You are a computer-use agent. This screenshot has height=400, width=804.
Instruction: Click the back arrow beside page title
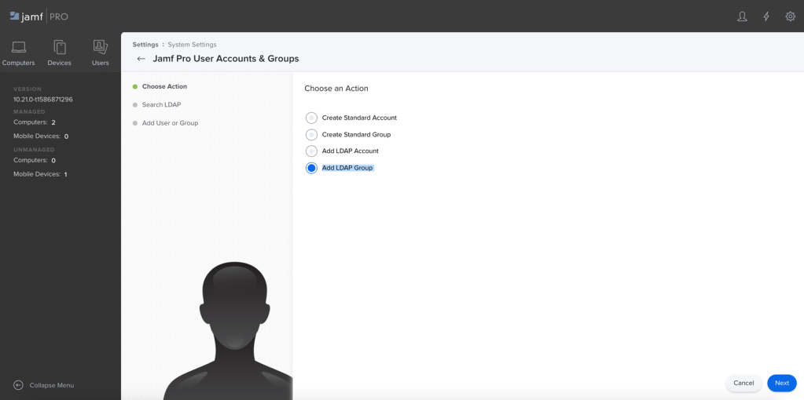click(141, 59)
